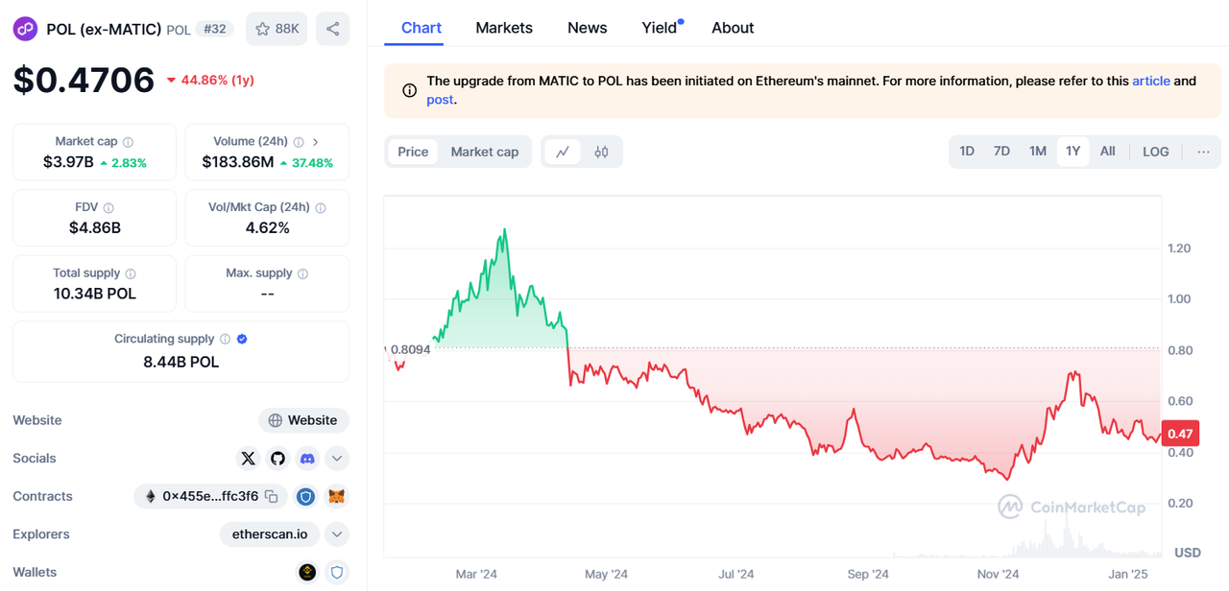The image size is (1229, 591).
Task: Click the 4.62% Vol/Mkt Cap value
Action: (267, 227)
